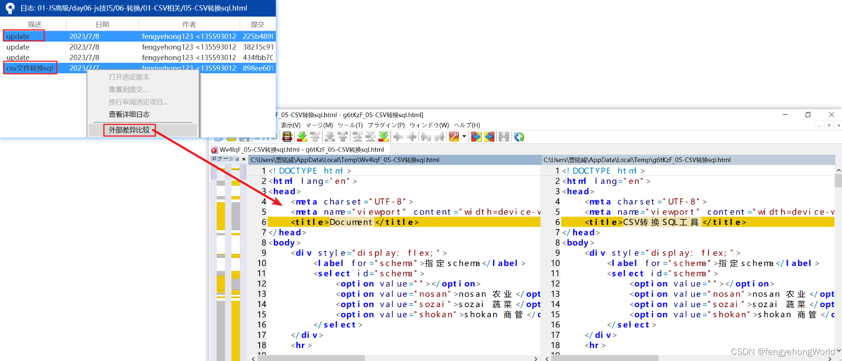This screenshot has height=361, width=842.
Task: Click the title line containing Document in left pane
Action: pos(404,222)
